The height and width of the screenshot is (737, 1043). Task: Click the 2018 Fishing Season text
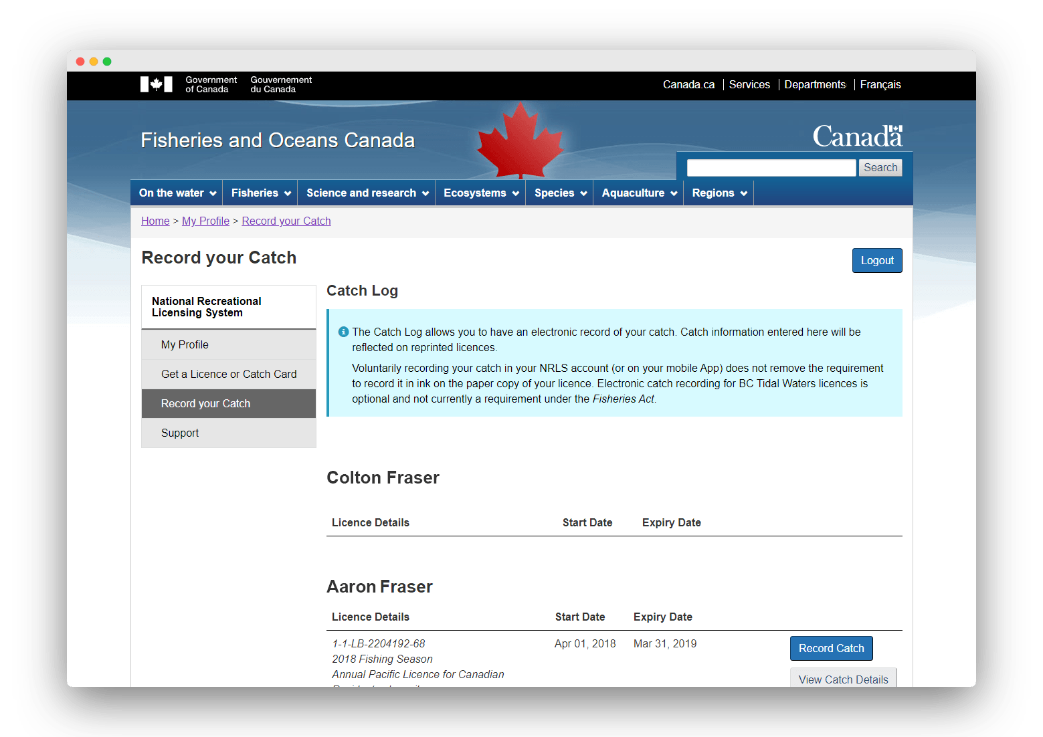click(382, 659)
